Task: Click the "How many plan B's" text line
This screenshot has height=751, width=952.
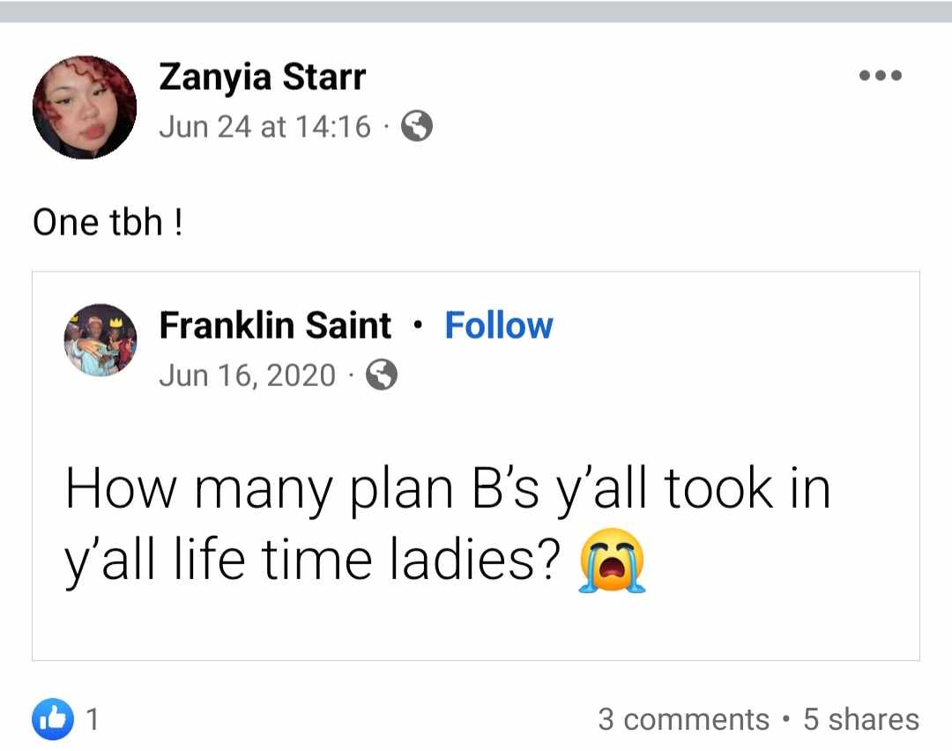Action: click(x=448, y=490)
